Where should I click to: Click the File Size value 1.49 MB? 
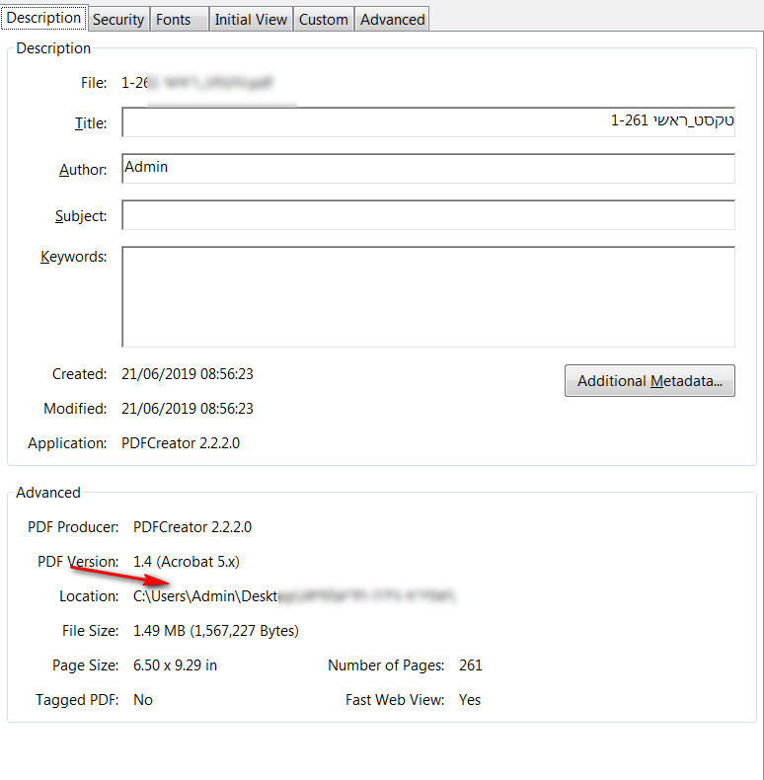tap(216, 631)
